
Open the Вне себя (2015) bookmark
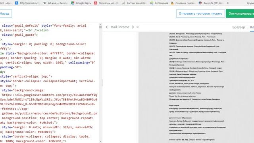click(211, 3)
